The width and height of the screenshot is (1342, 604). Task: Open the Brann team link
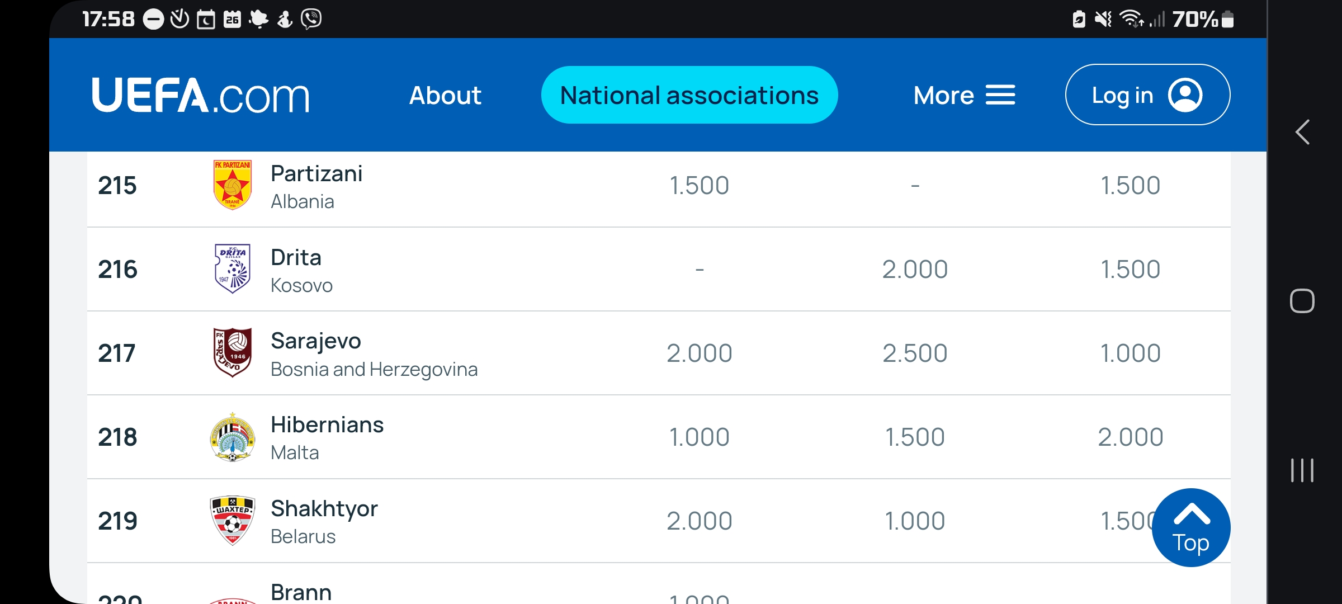tap(301, 592)
